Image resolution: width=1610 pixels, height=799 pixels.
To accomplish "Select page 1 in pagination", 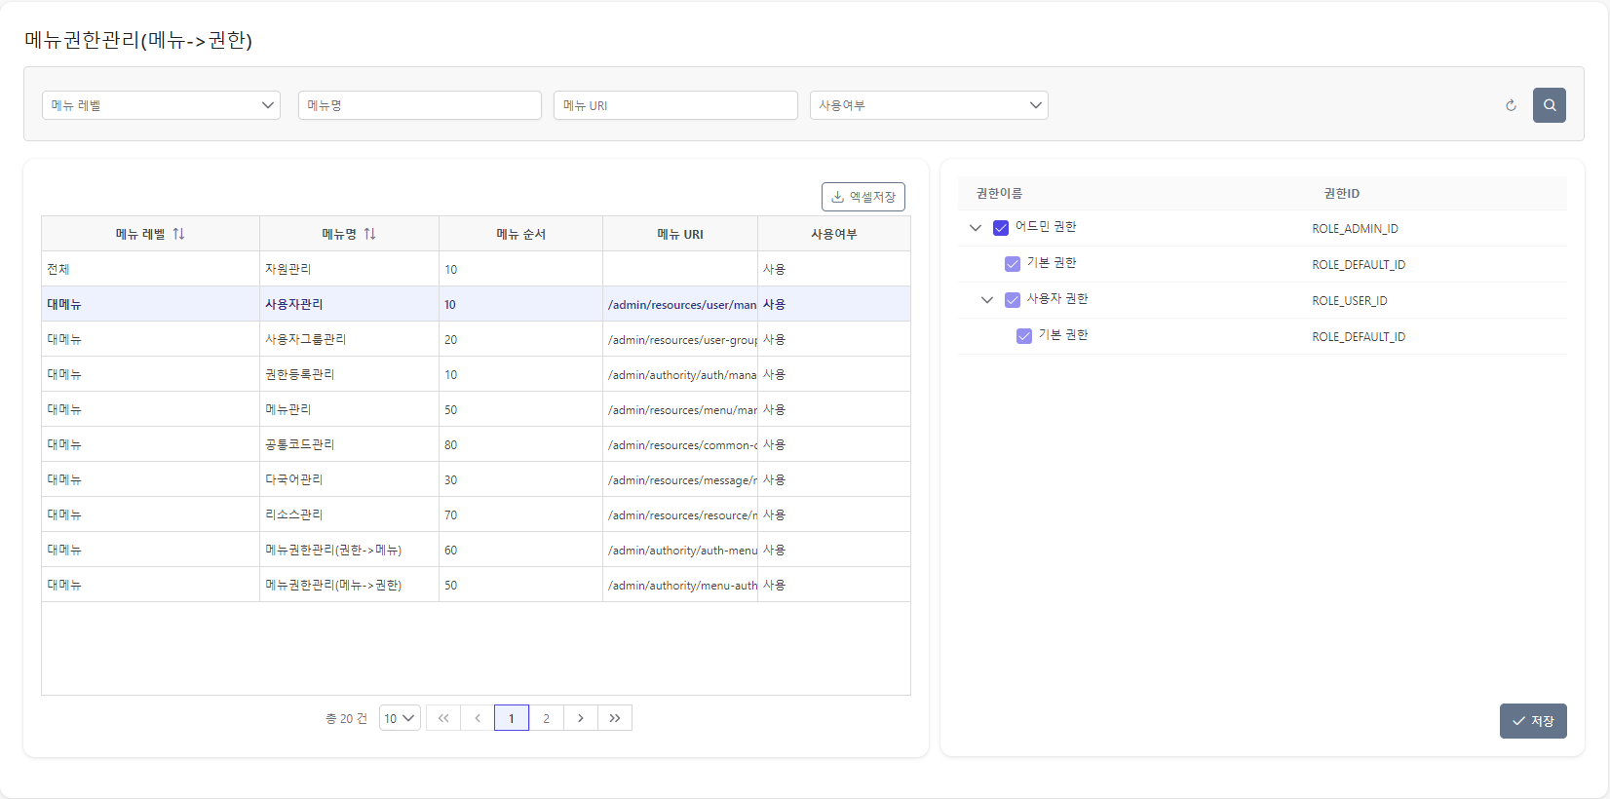I will (x=512, y=718).
